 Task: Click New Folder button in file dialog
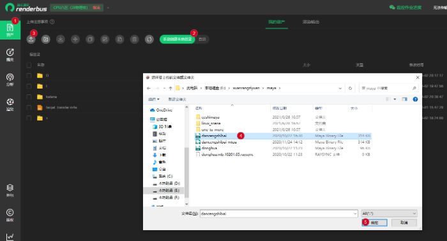tap(177, 99)
